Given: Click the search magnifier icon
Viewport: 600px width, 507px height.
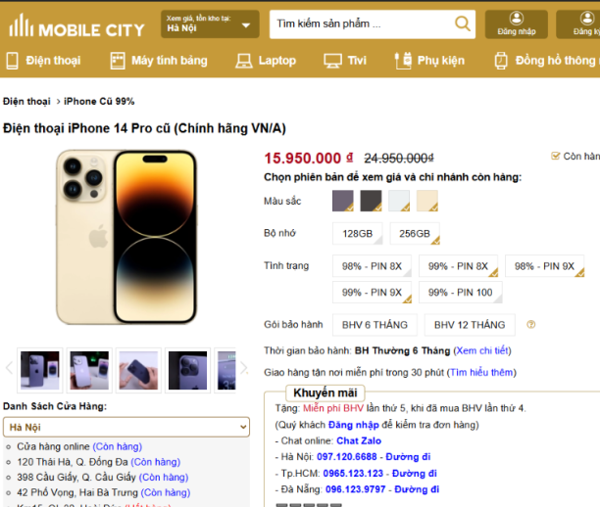Looking at the screenshot, I should tap(462, 24).
